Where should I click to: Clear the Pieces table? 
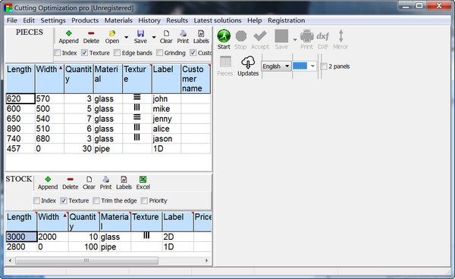166,37
